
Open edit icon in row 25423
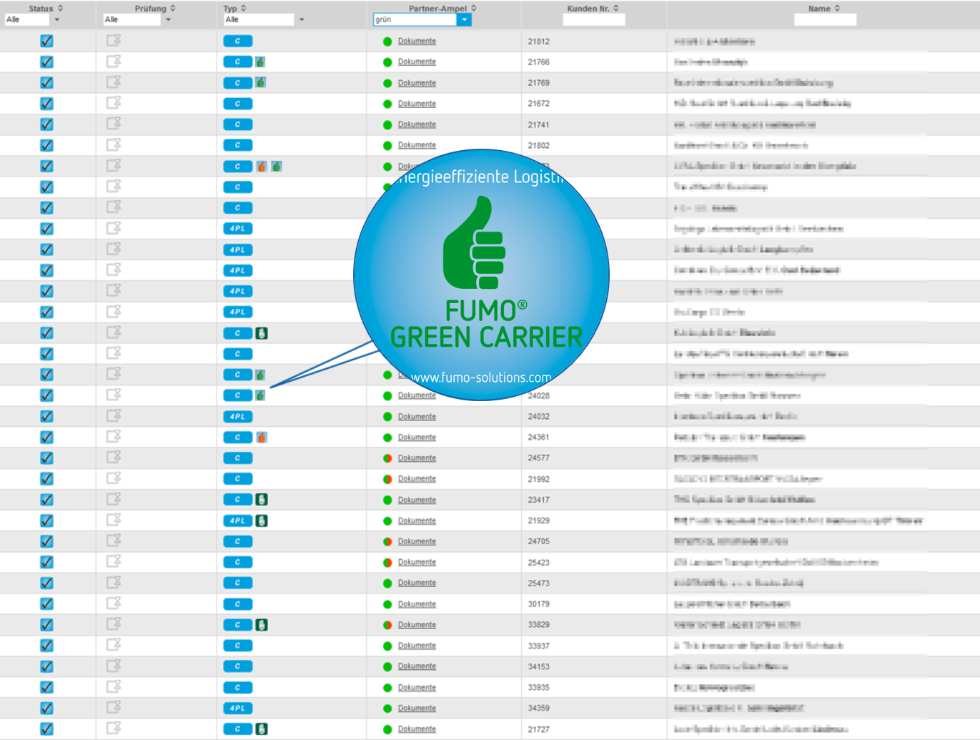point(114,562)
